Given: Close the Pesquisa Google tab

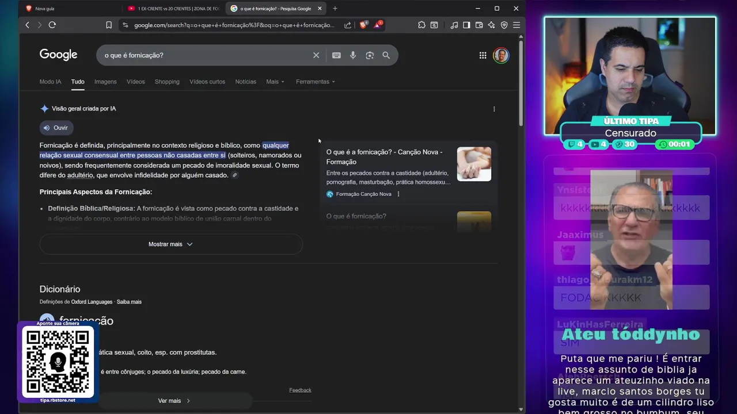Looking at the screenshot, I should pyautogui.click(x=320, y=8).
